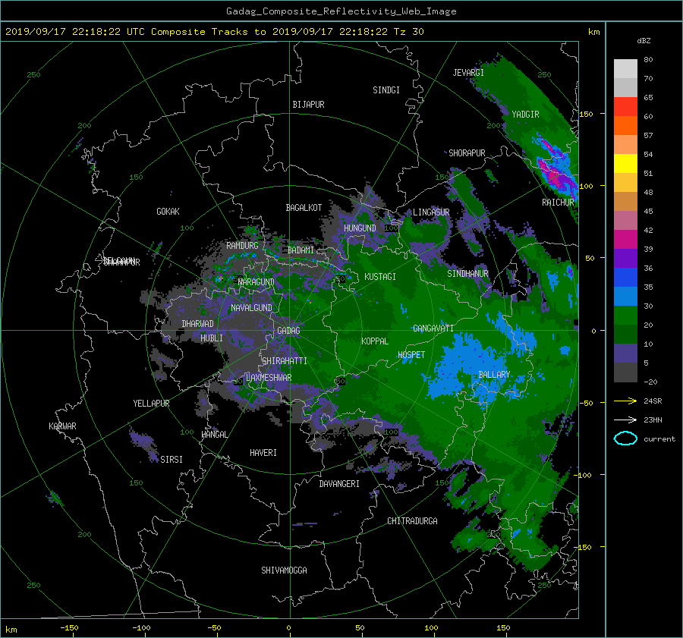Screen dimensions: 683x638
Task: Click the HANGAL city label
Action: pyautogui.click(x=214, y=435)
